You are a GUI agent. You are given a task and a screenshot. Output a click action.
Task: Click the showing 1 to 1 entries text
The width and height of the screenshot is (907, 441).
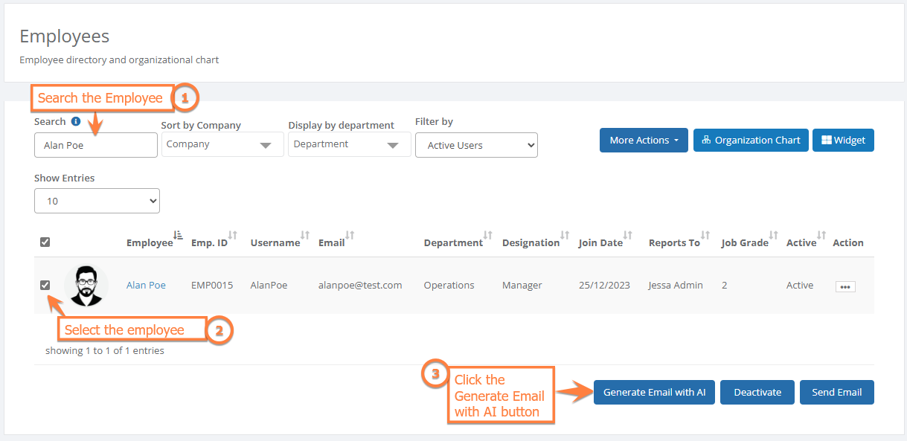click(105, 350)
